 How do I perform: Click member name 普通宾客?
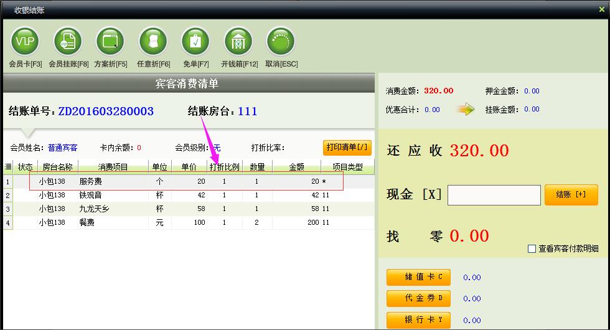pos(63,148)
